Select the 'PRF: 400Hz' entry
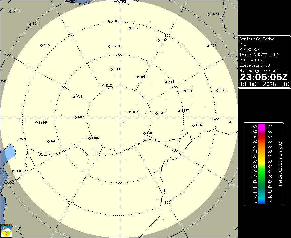Image resolution: width=291 pixels, height=238 pixels. [251, 60]
